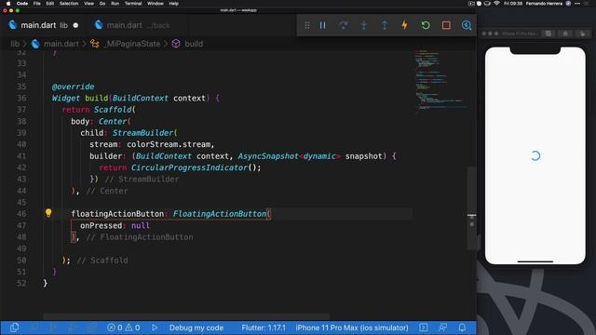Stop the debug session
The height and width of the screenshot is (335, 596).
(446, 25)
